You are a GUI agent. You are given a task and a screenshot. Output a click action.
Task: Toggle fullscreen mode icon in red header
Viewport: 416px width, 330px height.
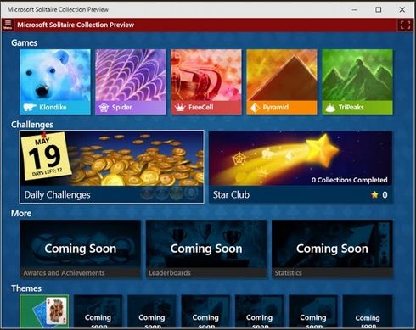coord(405,25)
